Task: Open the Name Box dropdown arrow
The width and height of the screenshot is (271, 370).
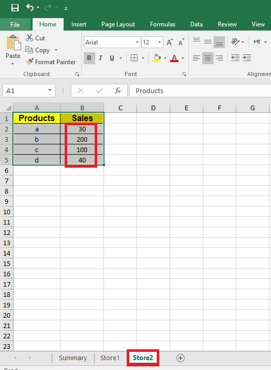Action: pos(50,91)
